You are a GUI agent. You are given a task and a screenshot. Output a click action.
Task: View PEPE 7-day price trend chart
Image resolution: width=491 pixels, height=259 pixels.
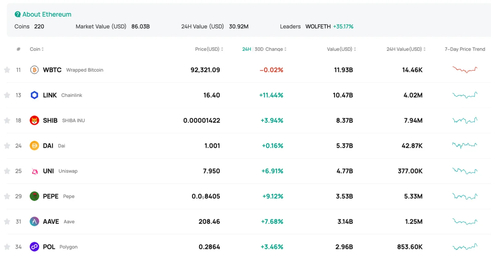click(465, 196)
